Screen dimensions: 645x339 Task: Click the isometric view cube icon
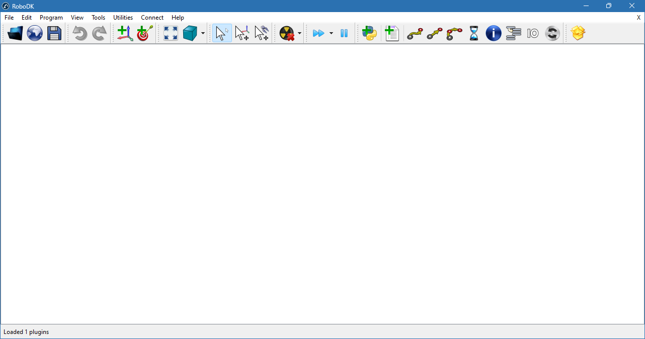pyautogui.click(x=190, y=34)
